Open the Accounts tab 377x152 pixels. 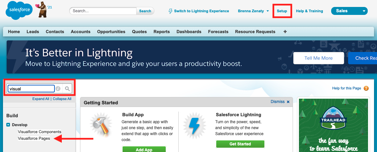80,32
